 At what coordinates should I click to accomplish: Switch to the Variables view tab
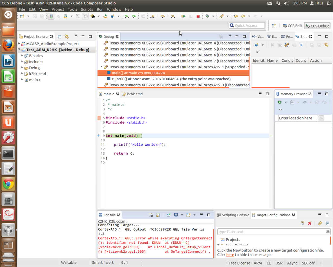[x=258, y=36]
